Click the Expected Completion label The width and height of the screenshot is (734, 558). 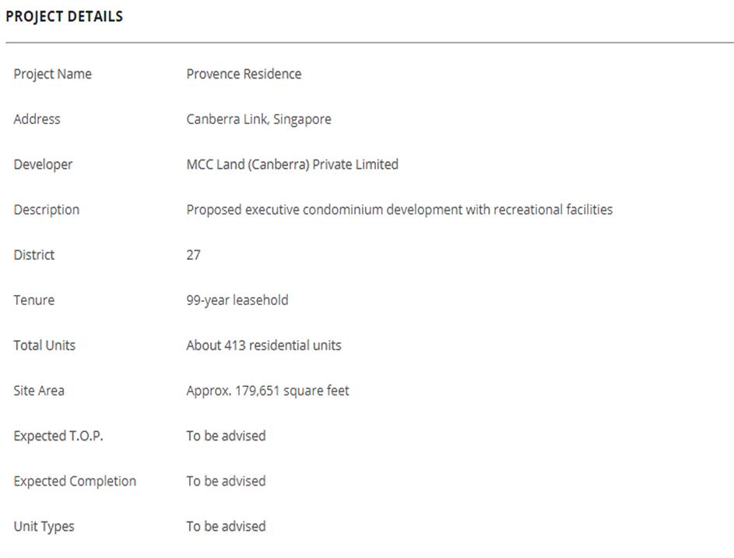tap(75, 481)
